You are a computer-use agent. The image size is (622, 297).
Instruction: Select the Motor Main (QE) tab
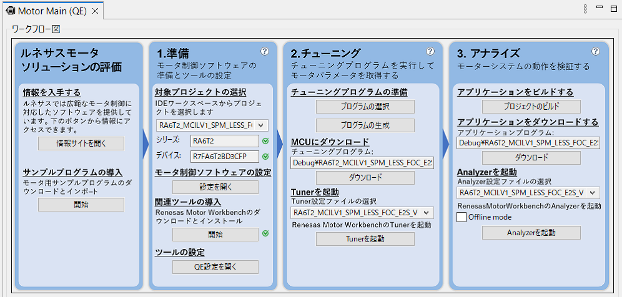pyautogui.click(x=52, y=11)
